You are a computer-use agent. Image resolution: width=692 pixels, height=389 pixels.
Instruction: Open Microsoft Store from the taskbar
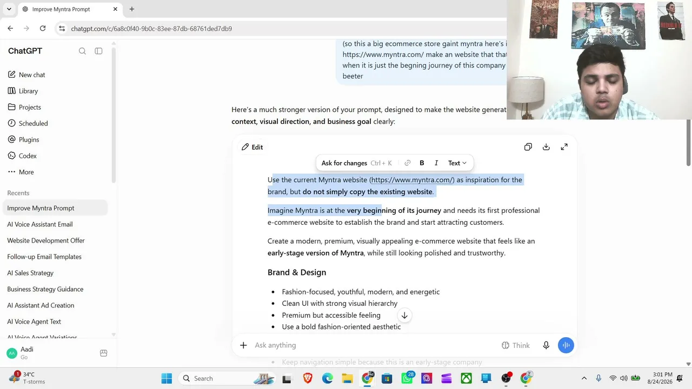tap(387, 378)
